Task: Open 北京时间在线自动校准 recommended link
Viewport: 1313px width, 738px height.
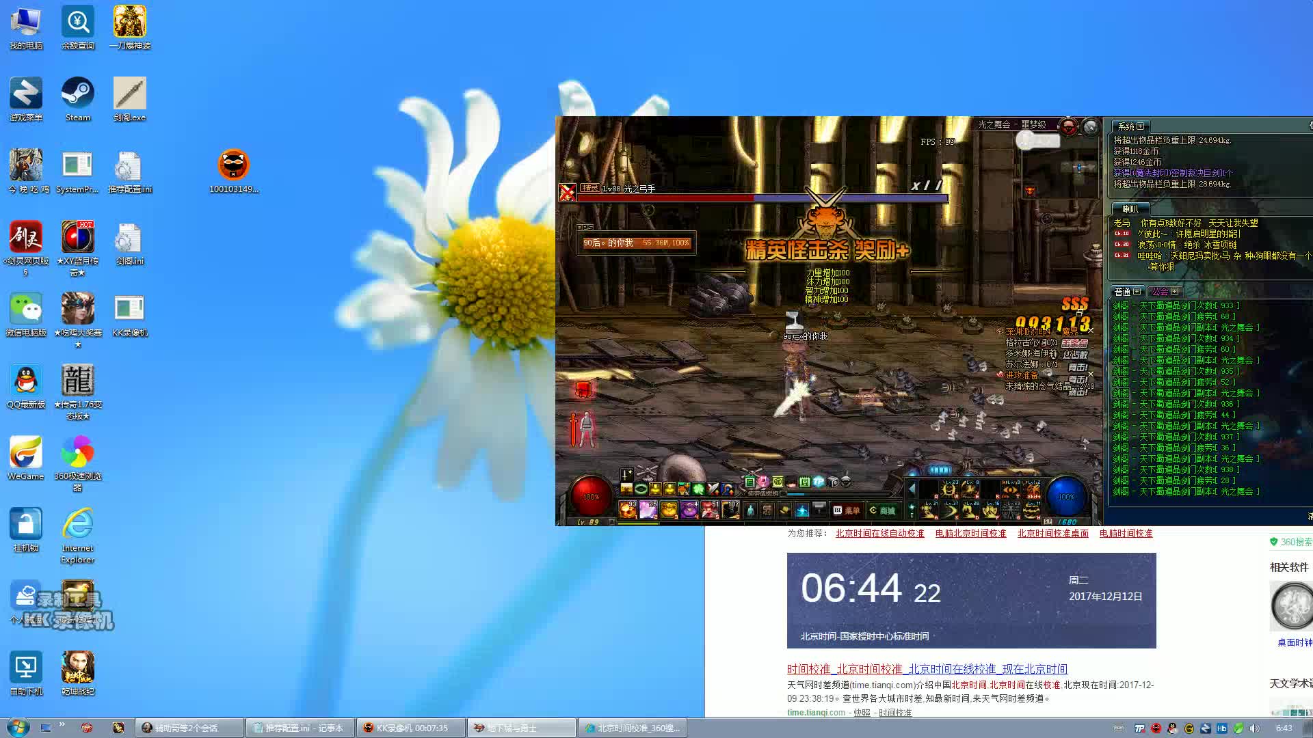Action: pos(879,534)
